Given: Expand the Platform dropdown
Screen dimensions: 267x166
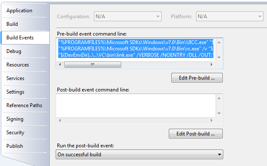Looking at the screenshot, I should [230, 17].
